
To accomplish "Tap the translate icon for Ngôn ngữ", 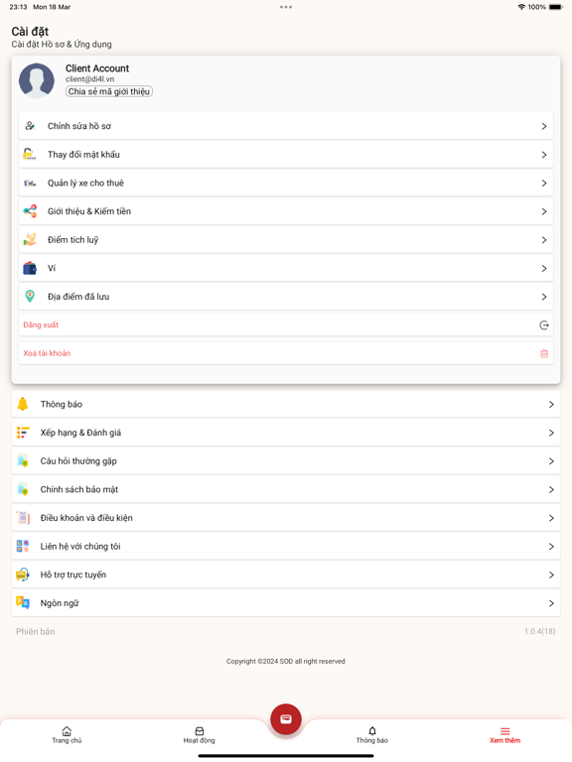I will (x=23, y=603).
